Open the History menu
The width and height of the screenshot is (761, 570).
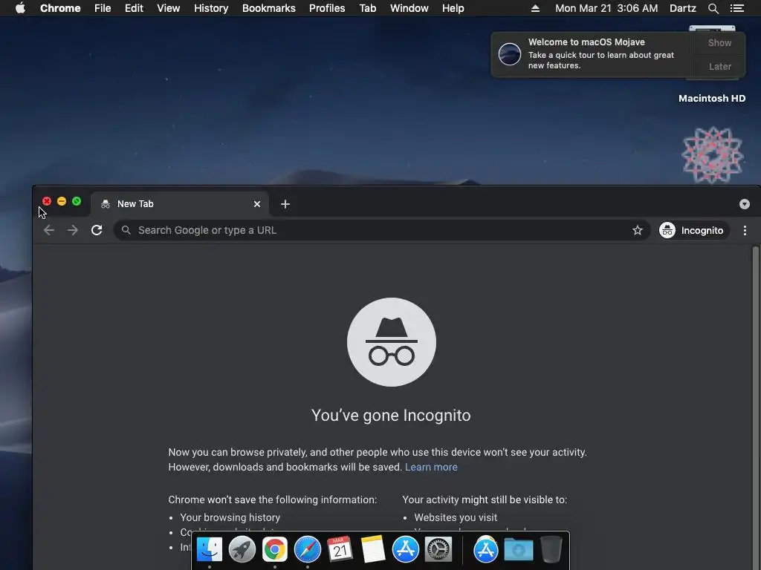click(x=211, y=8)
